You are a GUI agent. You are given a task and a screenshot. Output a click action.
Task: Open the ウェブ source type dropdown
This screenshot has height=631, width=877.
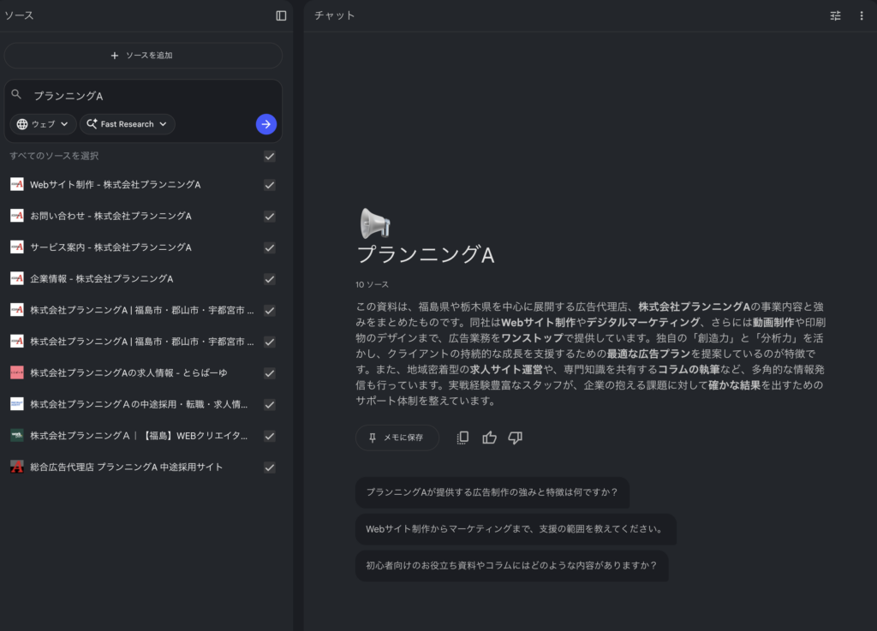tap(43, 124)
